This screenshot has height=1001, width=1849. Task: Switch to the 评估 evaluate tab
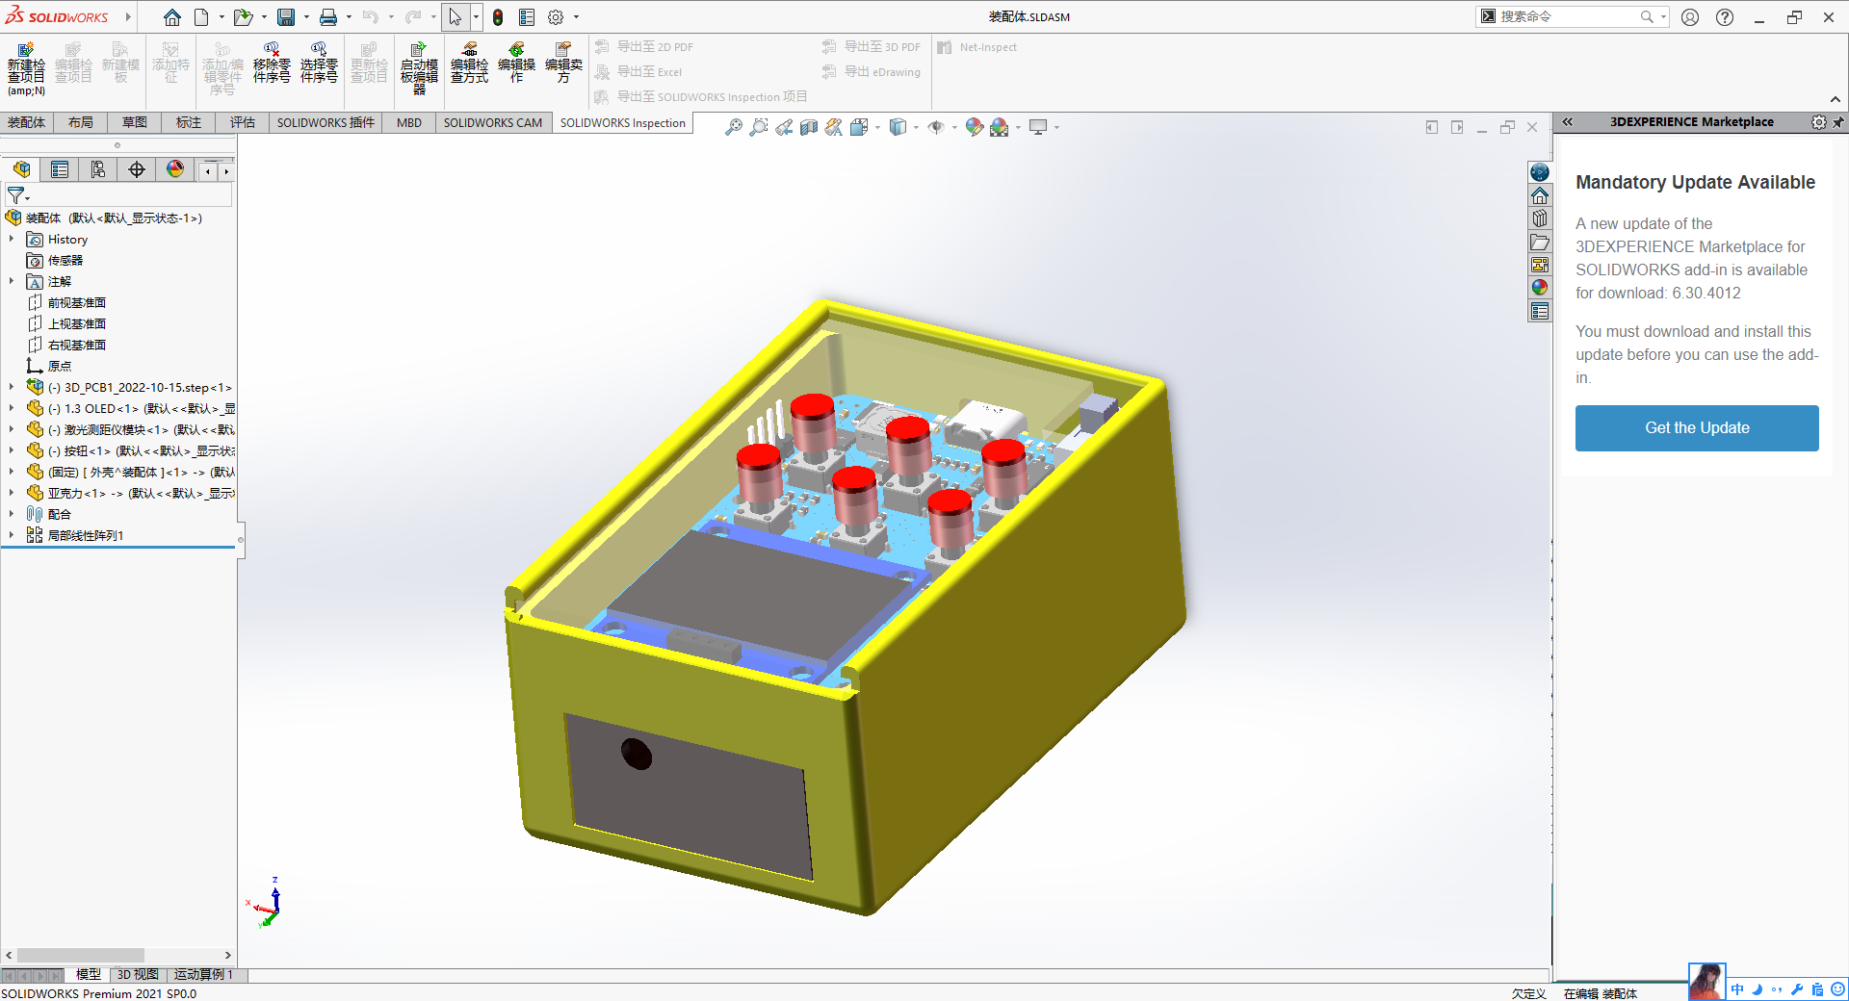pyautogui.click(x=243, y=122)
